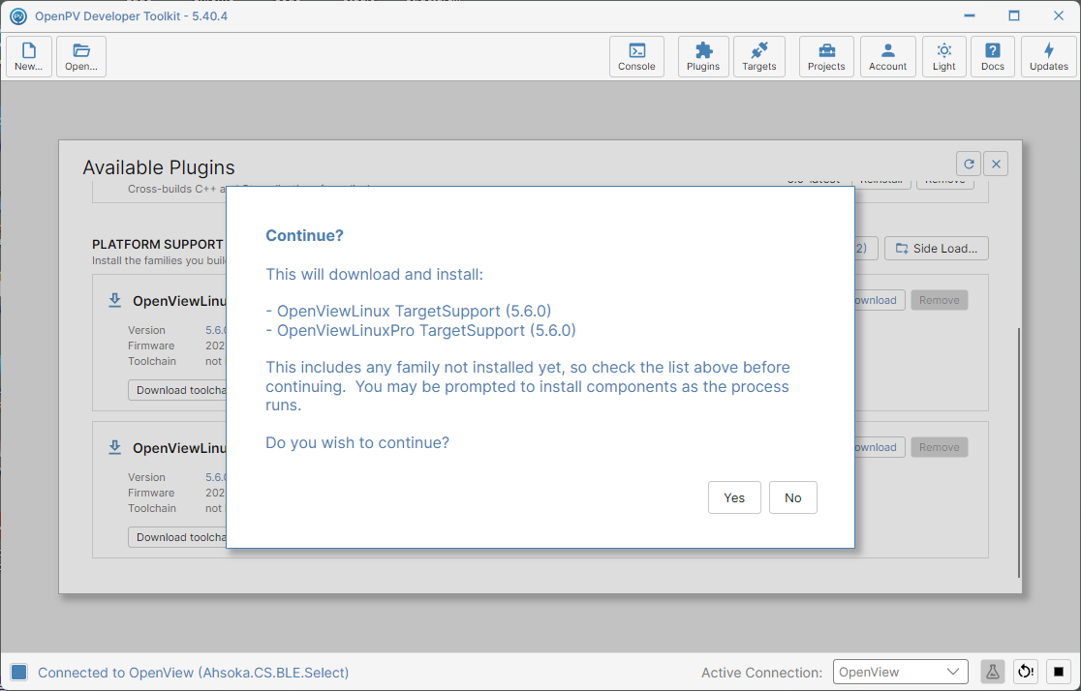
Task: Open the Docs help
Action: 993,56
